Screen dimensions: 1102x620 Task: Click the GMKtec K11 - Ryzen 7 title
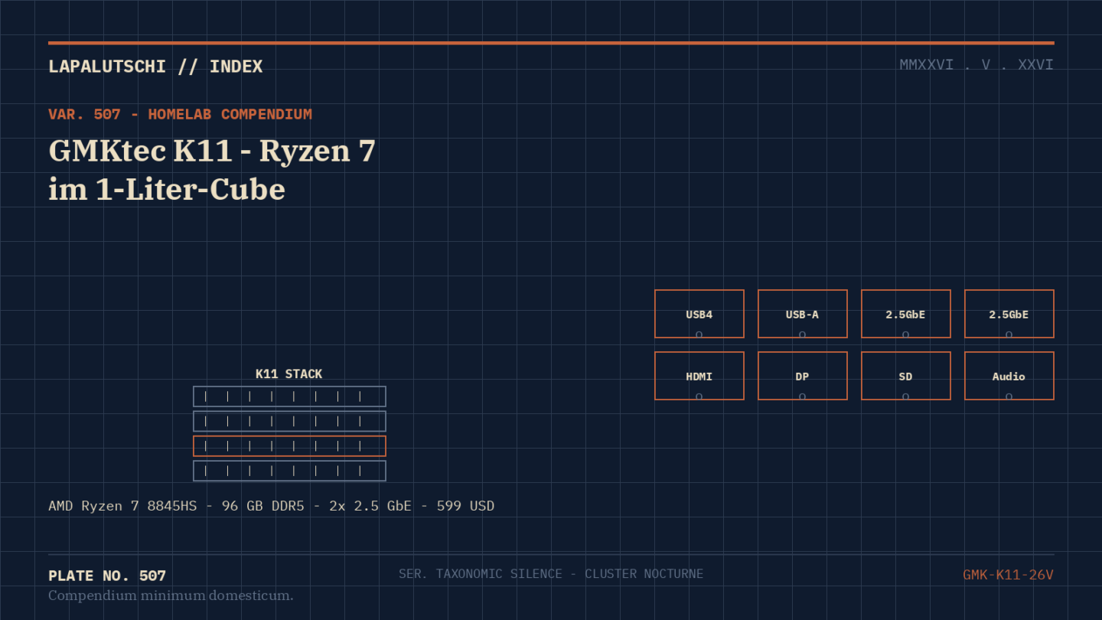click(x=212, y=170)
